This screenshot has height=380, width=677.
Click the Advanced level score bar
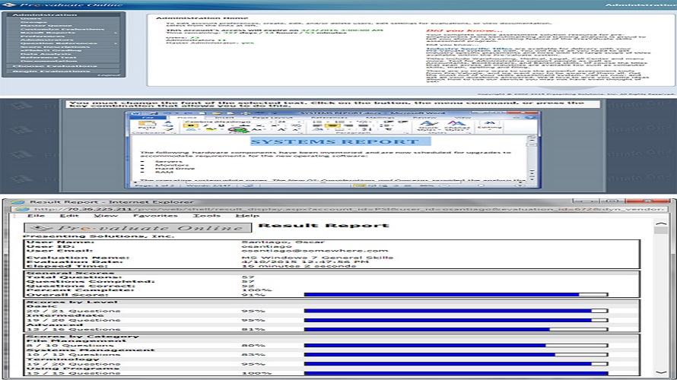click(456, 329)
